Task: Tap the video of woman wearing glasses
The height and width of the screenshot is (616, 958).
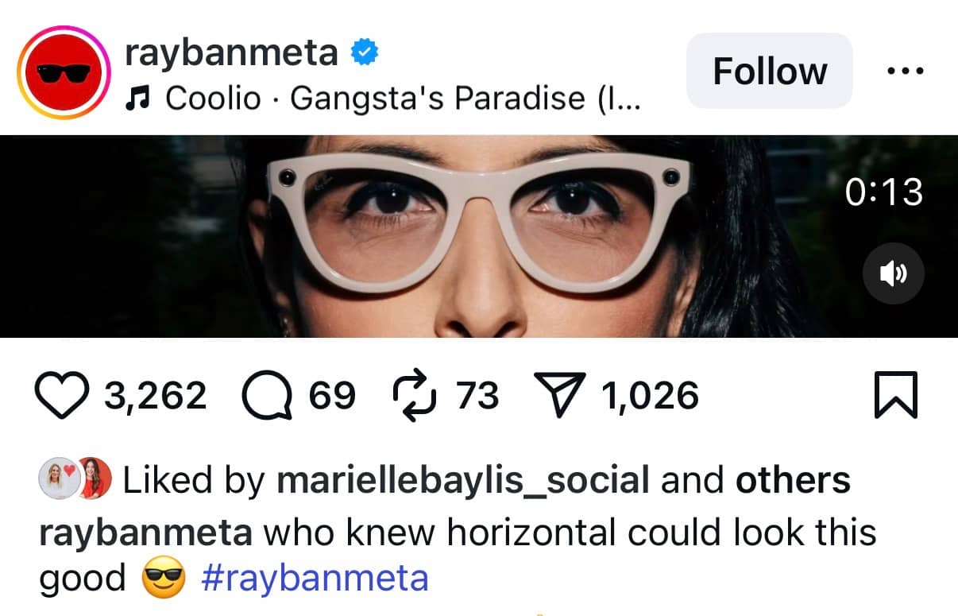Action: (478, 236)
